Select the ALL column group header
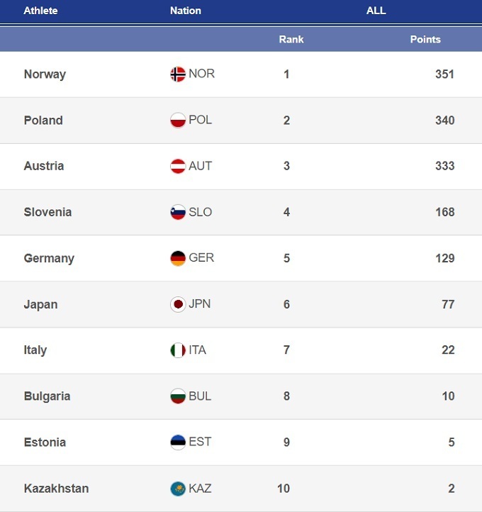482x512 pixels. 376,11
